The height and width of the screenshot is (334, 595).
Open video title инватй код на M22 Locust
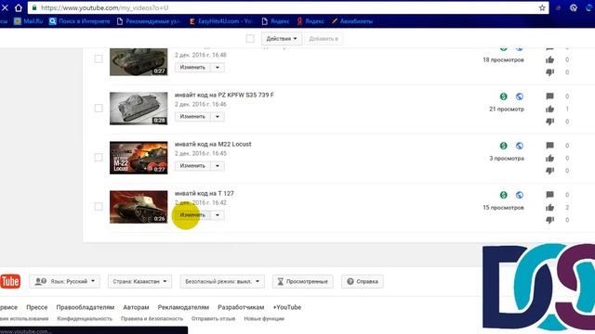tap(213, 145)
